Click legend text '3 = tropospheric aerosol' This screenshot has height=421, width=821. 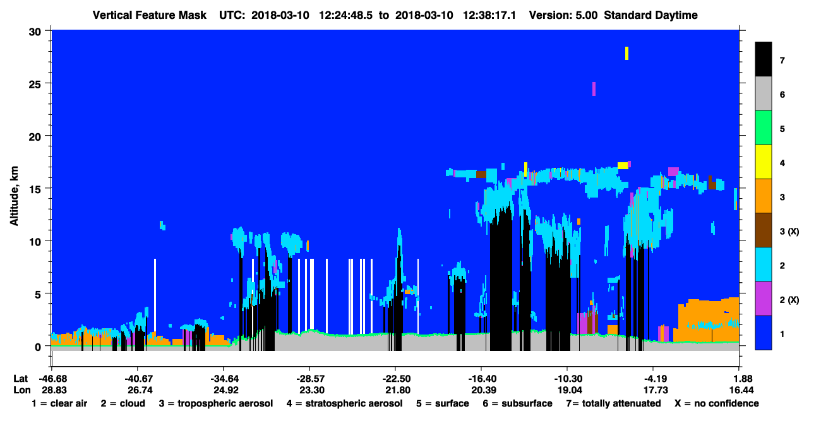point(216,403)
